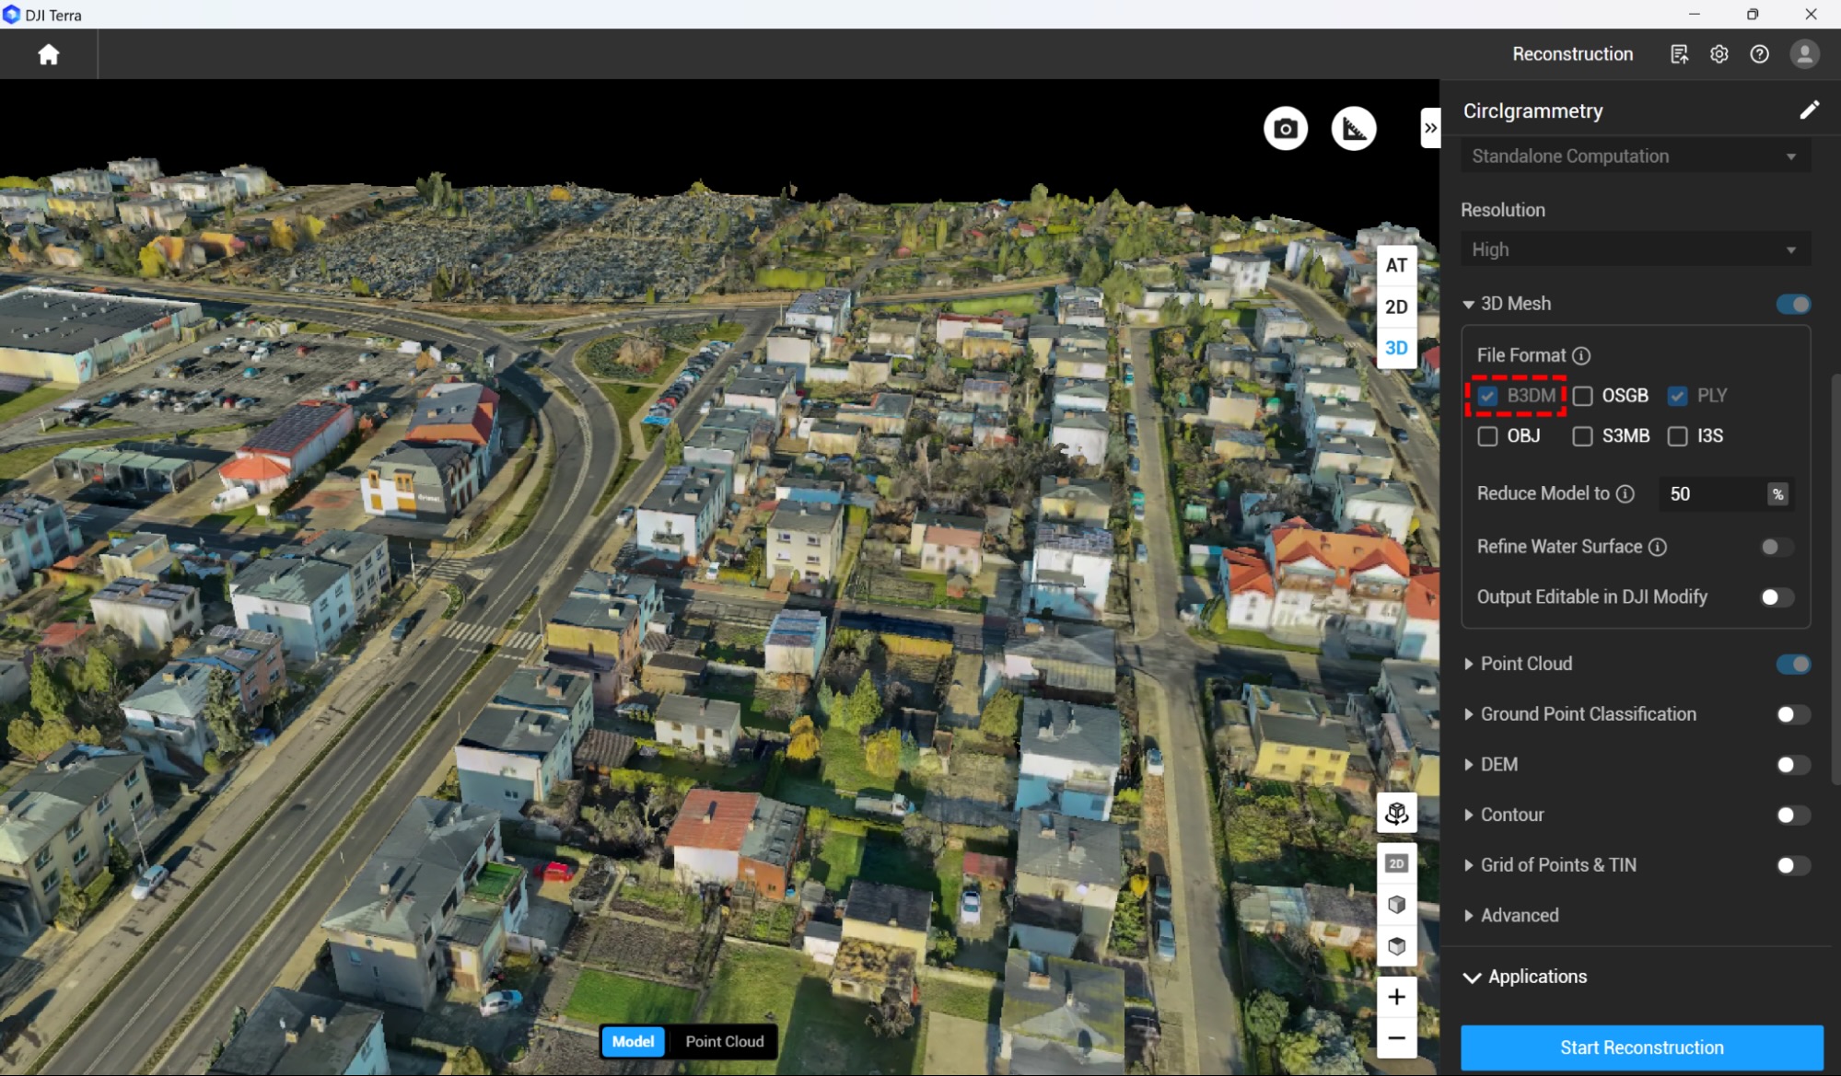This screenshot has width=1841, height=1076.
Task: Expand the DEM section
Action: (1468, 765)
